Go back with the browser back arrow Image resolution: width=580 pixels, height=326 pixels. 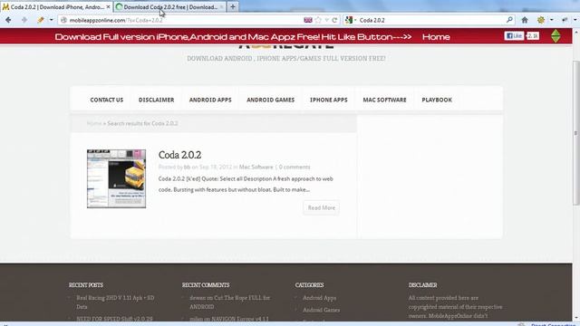pyautogui.click(x=8, y=20)
